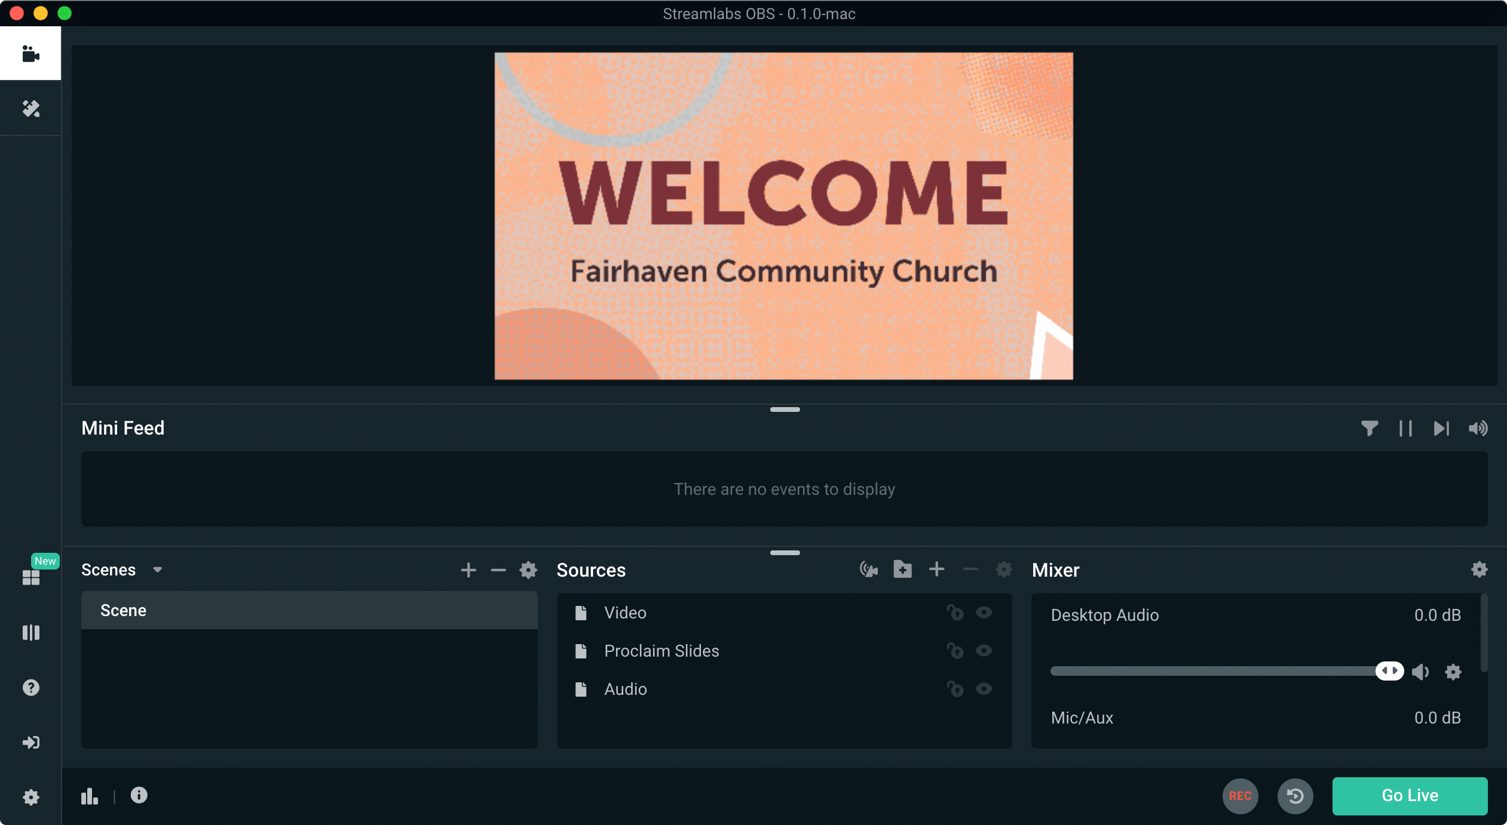Open Settings gear in left sidebar

[31, 798]
